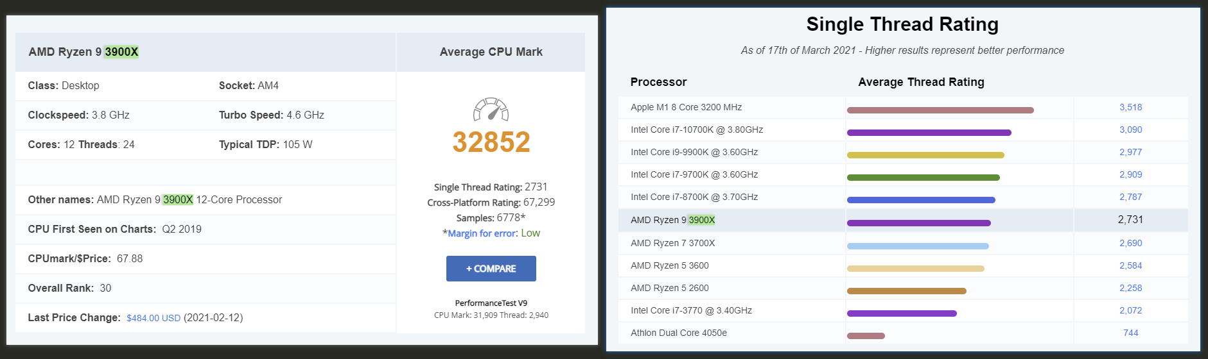Select Intel Core i7-8700K @ 3.70GHz name
1208x359 pixels.
click(694, 197)
